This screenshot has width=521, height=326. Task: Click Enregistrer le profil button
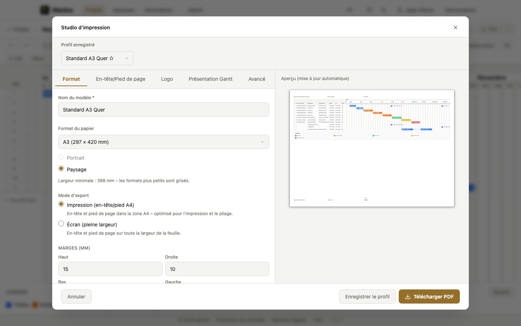tap(367, 297)
